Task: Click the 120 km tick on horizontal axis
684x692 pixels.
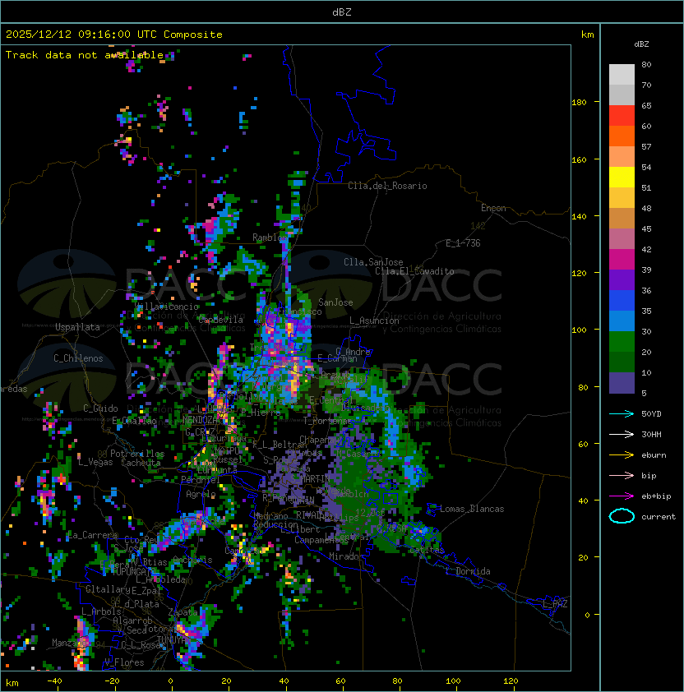Action: 511,681
